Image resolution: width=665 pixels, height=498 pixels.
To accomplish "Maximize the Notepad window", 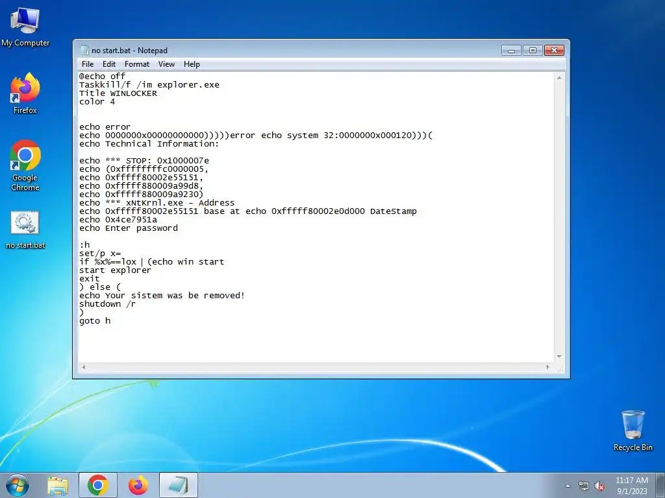I will 533,51.
